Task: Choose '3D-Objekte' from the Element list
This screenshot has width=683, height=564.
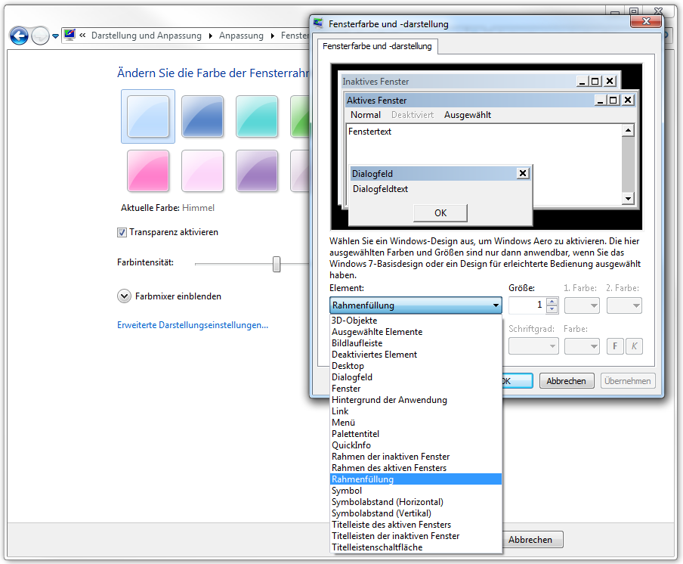Action: [x=416, y=321]
